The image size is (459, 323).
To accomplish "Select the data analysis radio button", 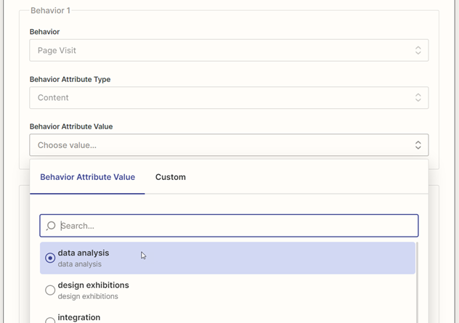I will pyautogui.click(x=50, y=258).
